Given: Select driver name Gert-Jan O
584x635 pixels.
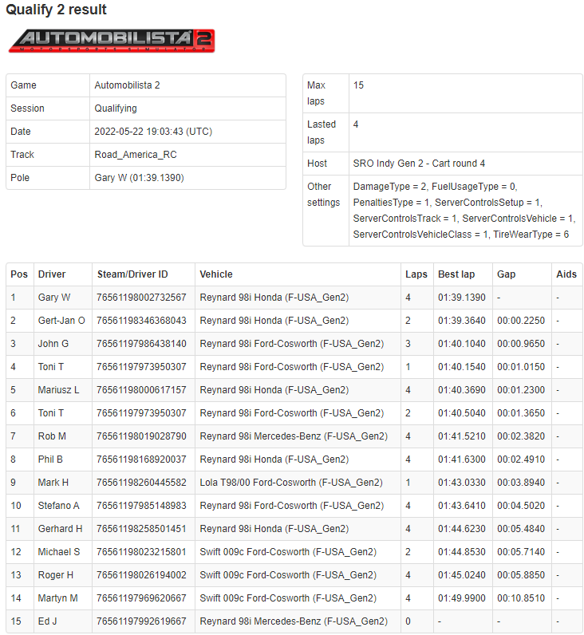Looking at the screenshot, I should (61, 321).
